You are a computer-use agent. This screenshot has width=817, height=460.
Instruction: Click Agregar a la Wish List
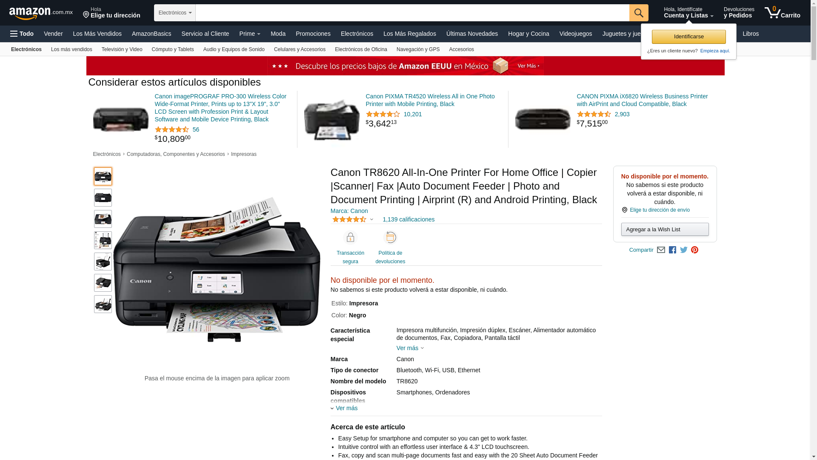point(665,230)
